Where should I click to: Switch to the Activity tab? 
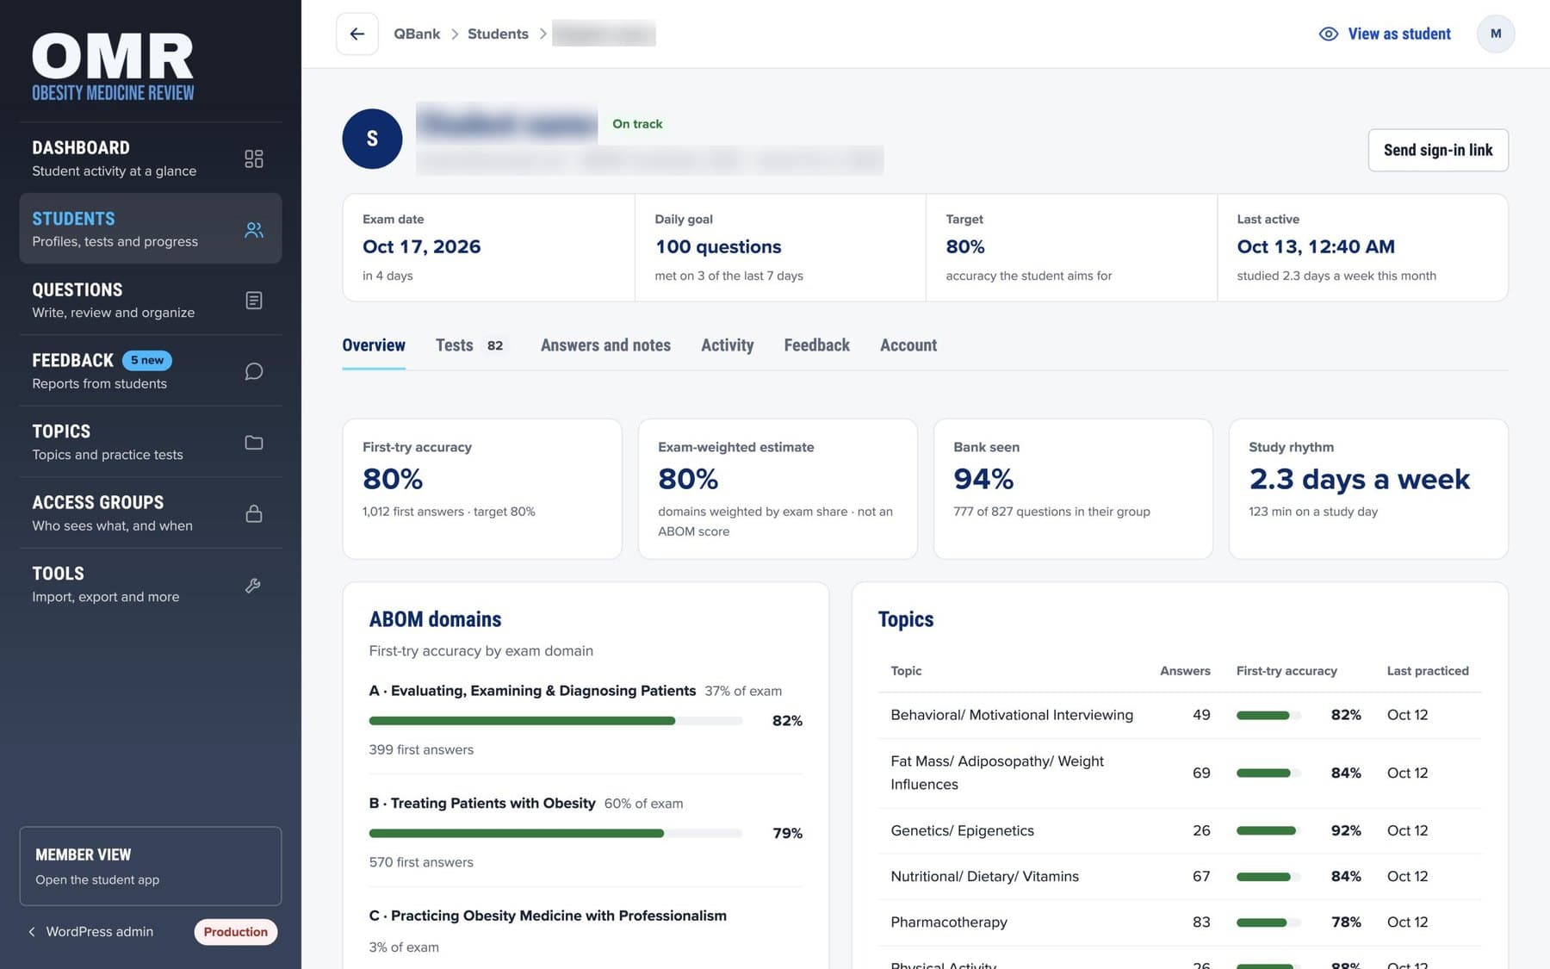(x=727, y=345)
